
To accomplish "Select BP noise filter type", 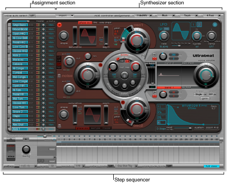I will tap(59, 64).
